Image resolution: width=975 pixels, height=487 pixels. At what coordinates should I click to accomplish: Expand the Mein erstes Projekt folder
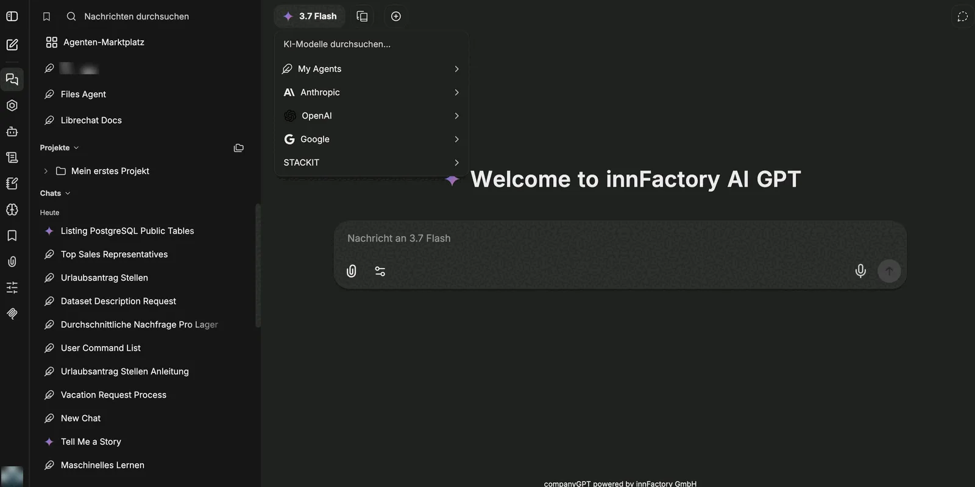point(46,171)
